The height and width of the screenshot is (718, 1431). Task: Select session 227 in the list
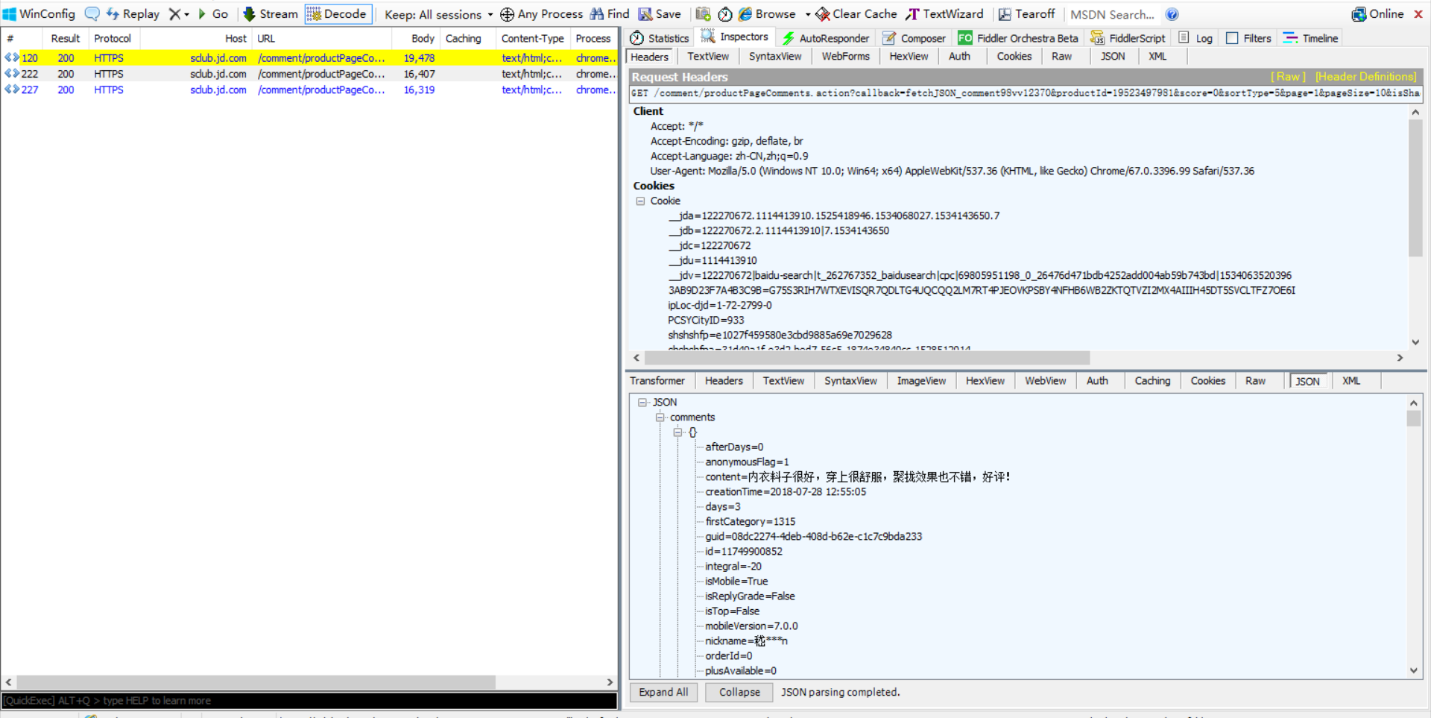point(309,89)
